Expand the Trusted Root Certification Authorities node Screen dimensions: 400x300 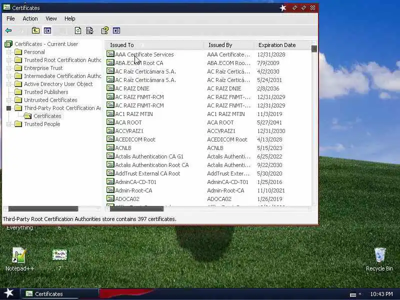[x=9, y=60]
